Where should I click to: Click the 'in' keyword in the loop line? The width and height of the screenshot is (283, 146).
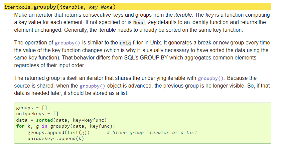click(44, 126)
